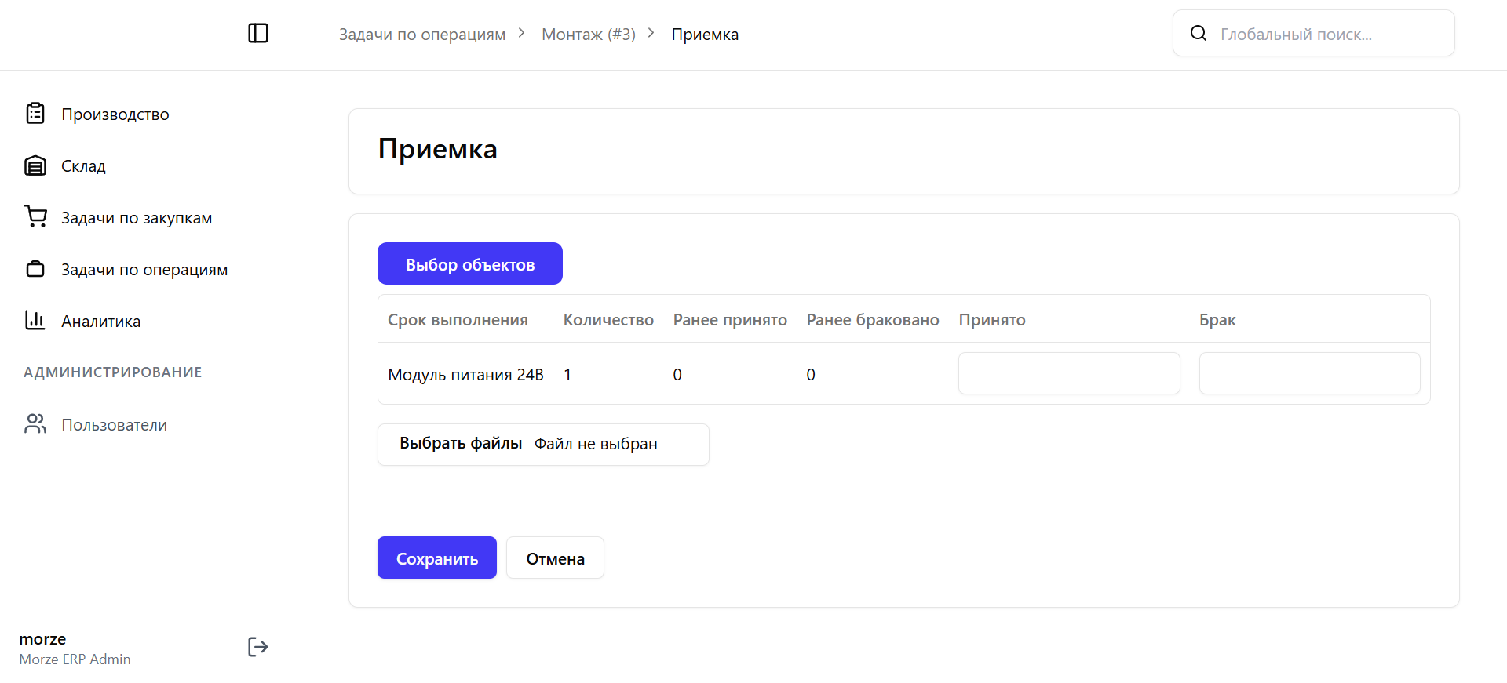Click the Принято column header
1507x683 pixels.
point(992,320)
